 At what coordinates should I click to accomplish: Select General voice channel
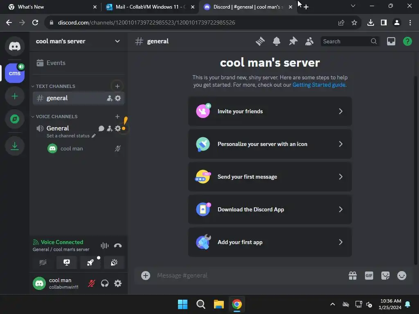57,128
